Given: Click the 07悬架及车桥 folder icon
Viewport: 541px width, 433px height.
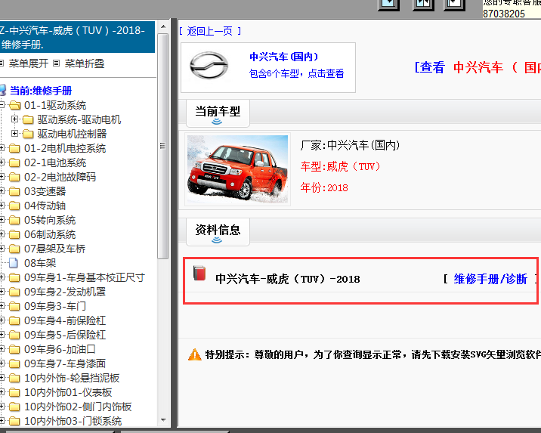Looking at the screenshot, I should (14, 249).
